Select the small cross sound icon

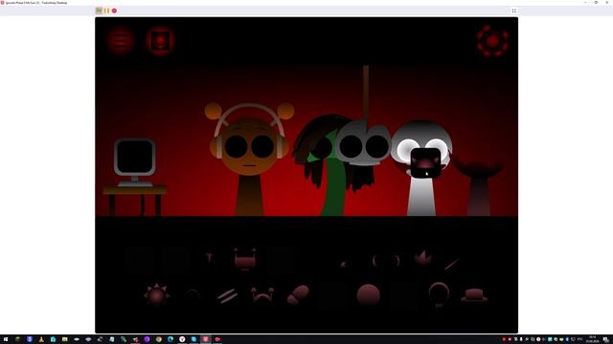[x=209, y=257]
